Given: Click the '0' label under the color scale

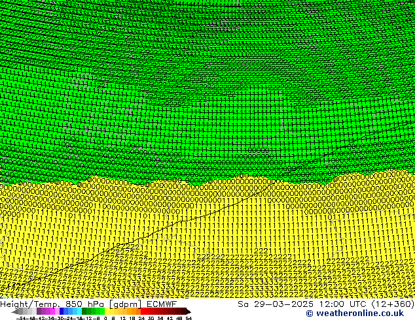Looking at the screenshot, I should point(105,318).
